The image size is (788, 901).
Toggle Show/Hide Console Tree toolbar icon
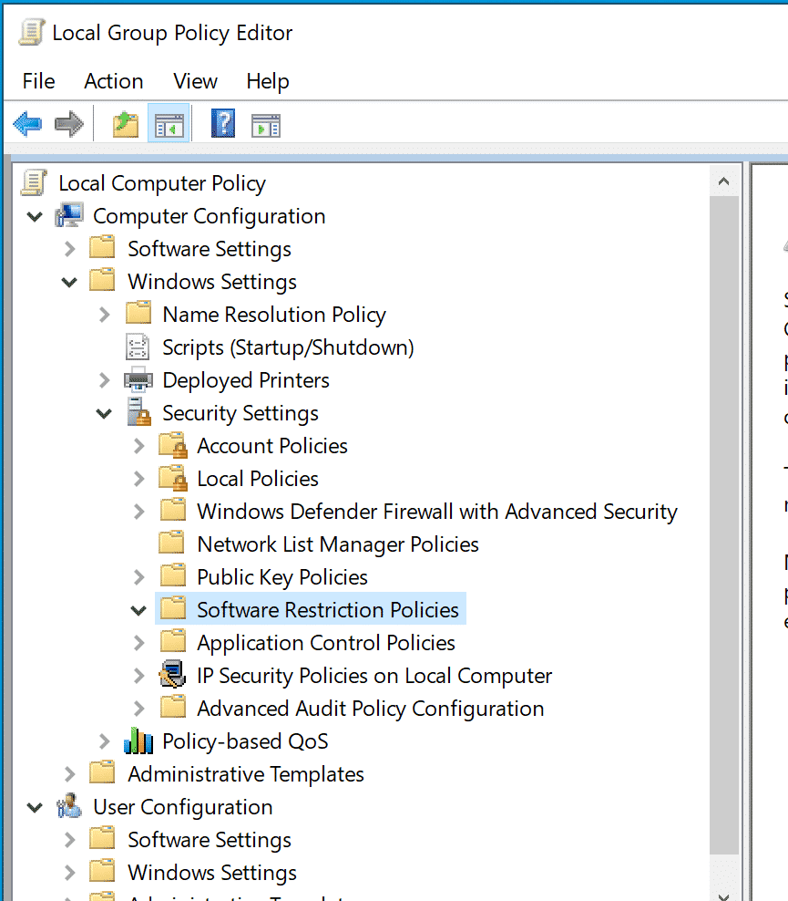pos(169,124)
